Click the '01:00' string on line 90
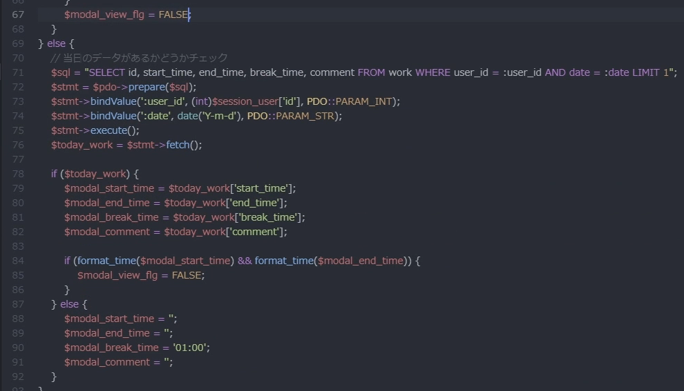This screenshot has height=391, width=684. click(189, 348)
